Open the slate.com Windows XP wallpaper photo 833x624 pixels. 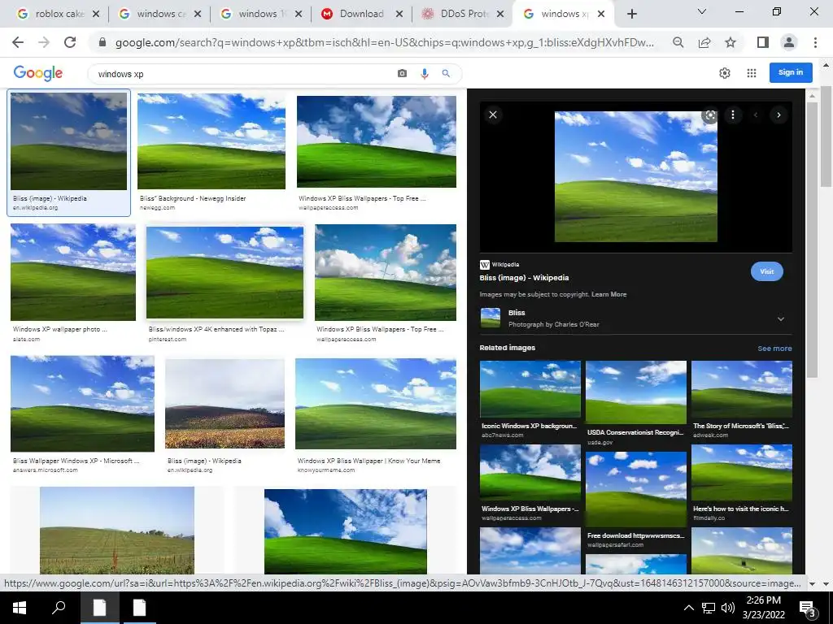click(x=72, y=272)
